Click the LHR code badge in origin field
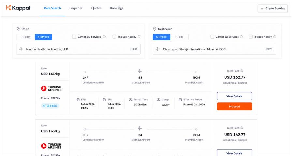The width and height of the screenshot is (292, 156). 134,49
